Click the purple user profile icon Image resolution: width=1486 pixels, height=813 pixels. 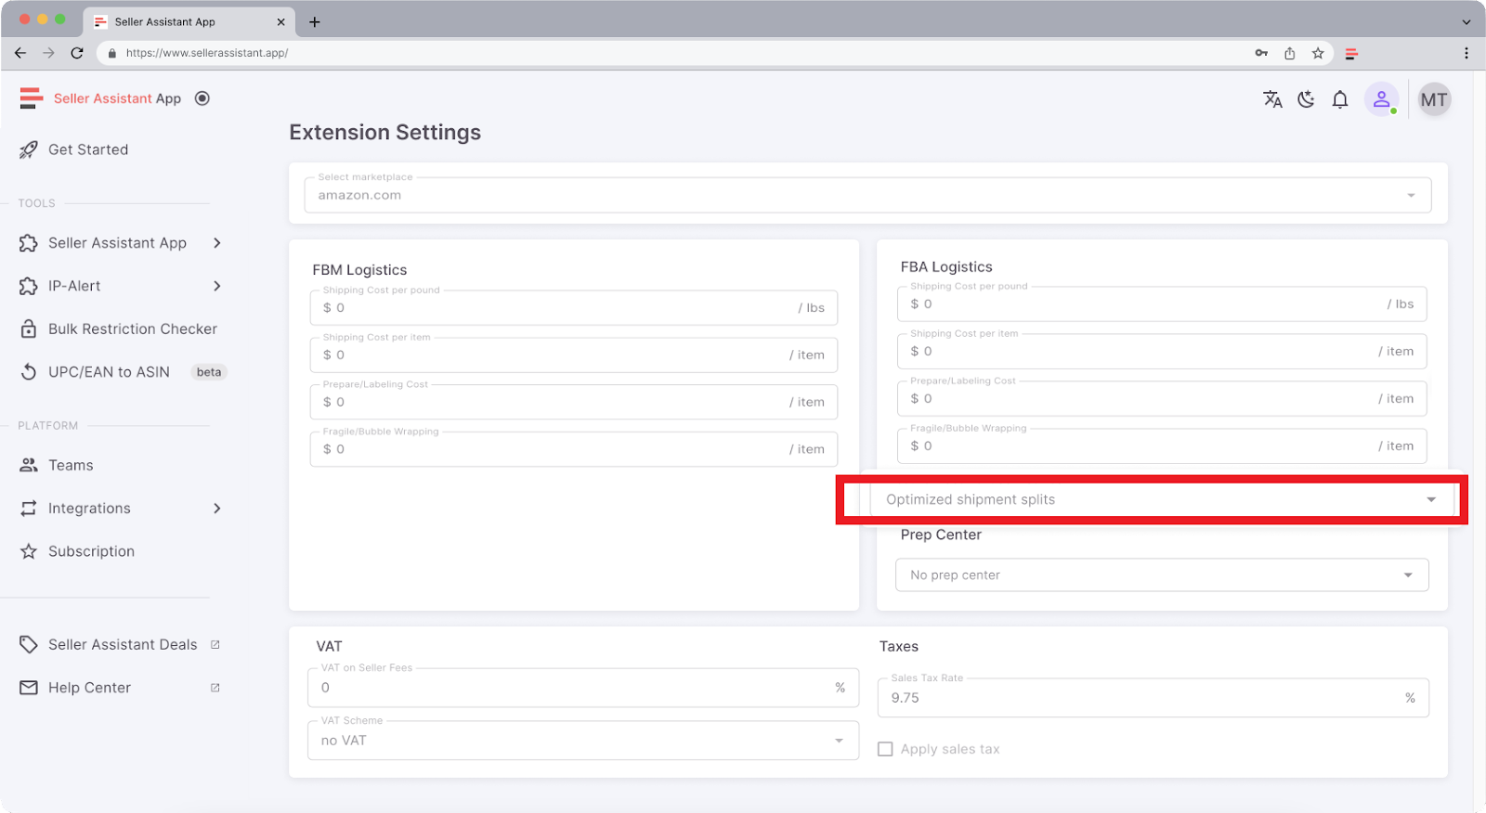tap(1381, 99)
